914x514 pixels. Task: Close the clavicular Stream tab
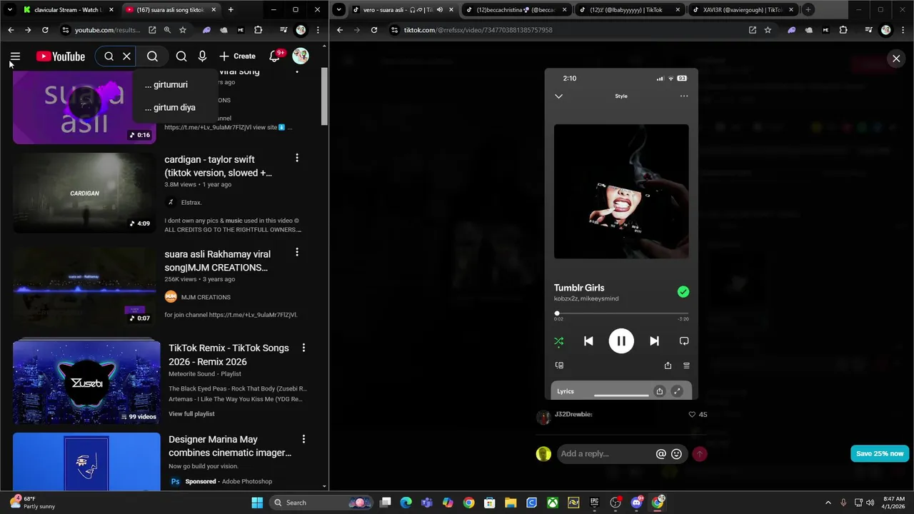click(111, 10)
